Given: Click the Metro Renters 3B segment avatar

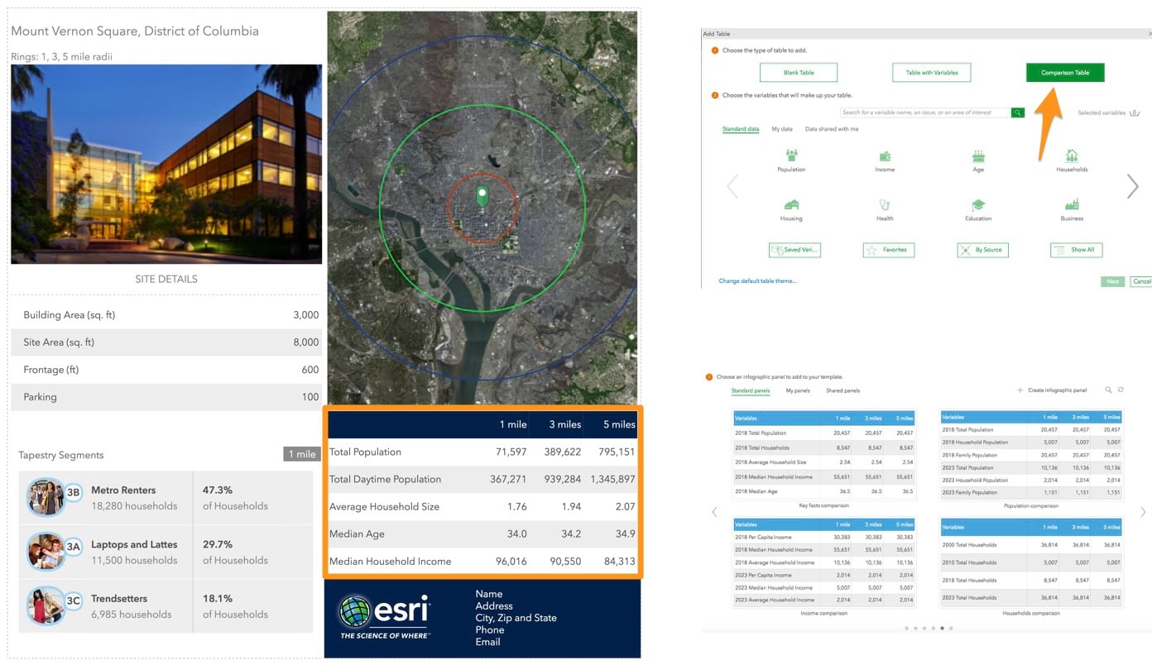Looking at the screenshot, I should (x=46, y=496).
